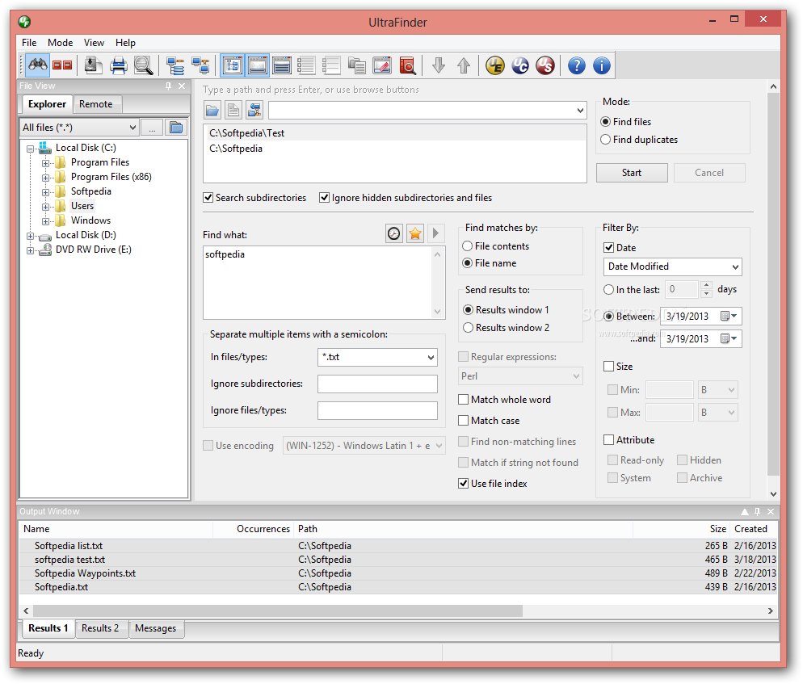Enable Match case checkbox
Screen dimensions: 803x684
coord(464,420)
